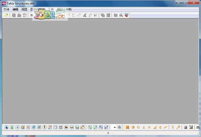
Task: Toggle Select views empty rectangle switch
Action: pos(55,127)
